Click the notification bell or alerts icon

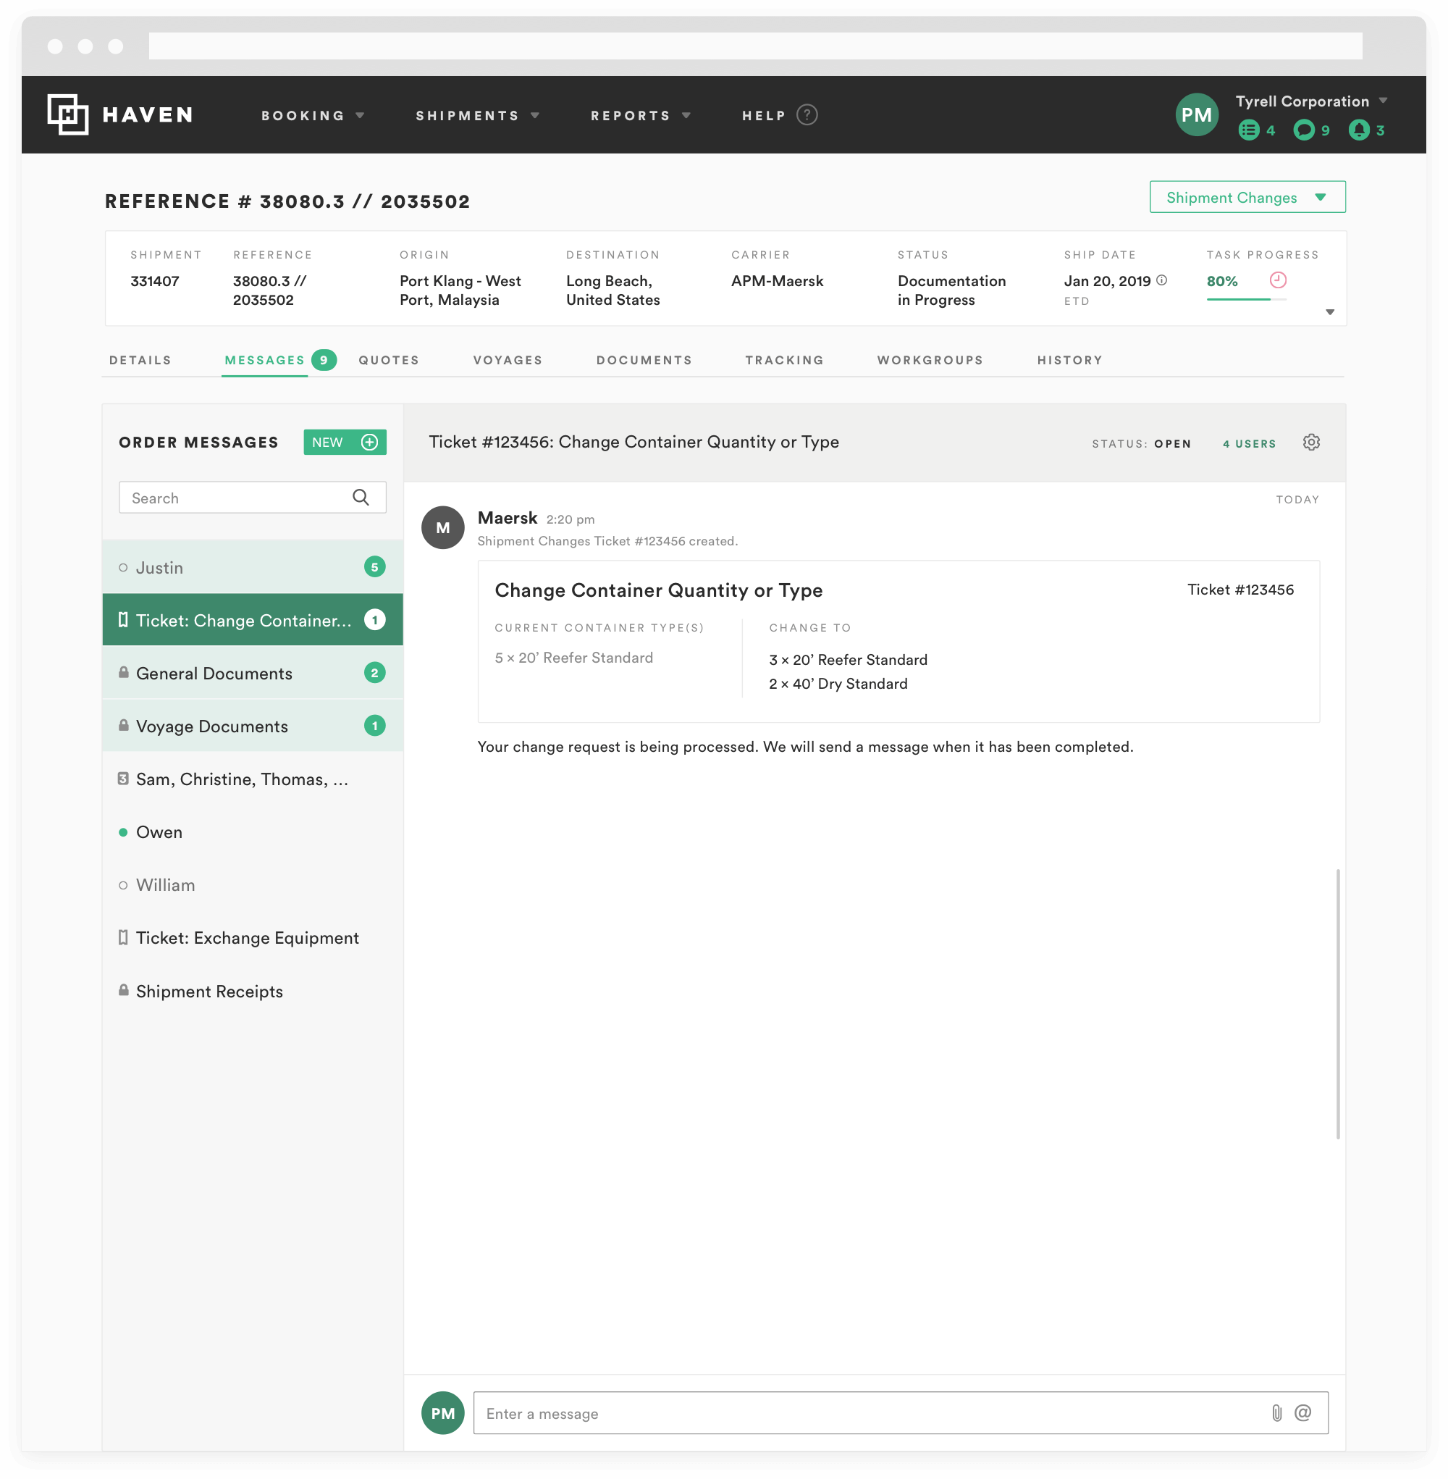click(1357, 129)
